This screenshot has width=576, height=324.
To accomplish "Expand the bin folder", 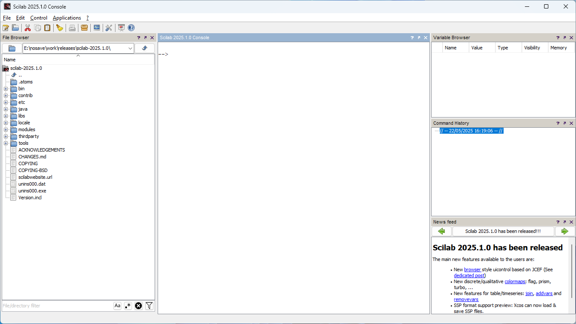I will click(6, 89).
